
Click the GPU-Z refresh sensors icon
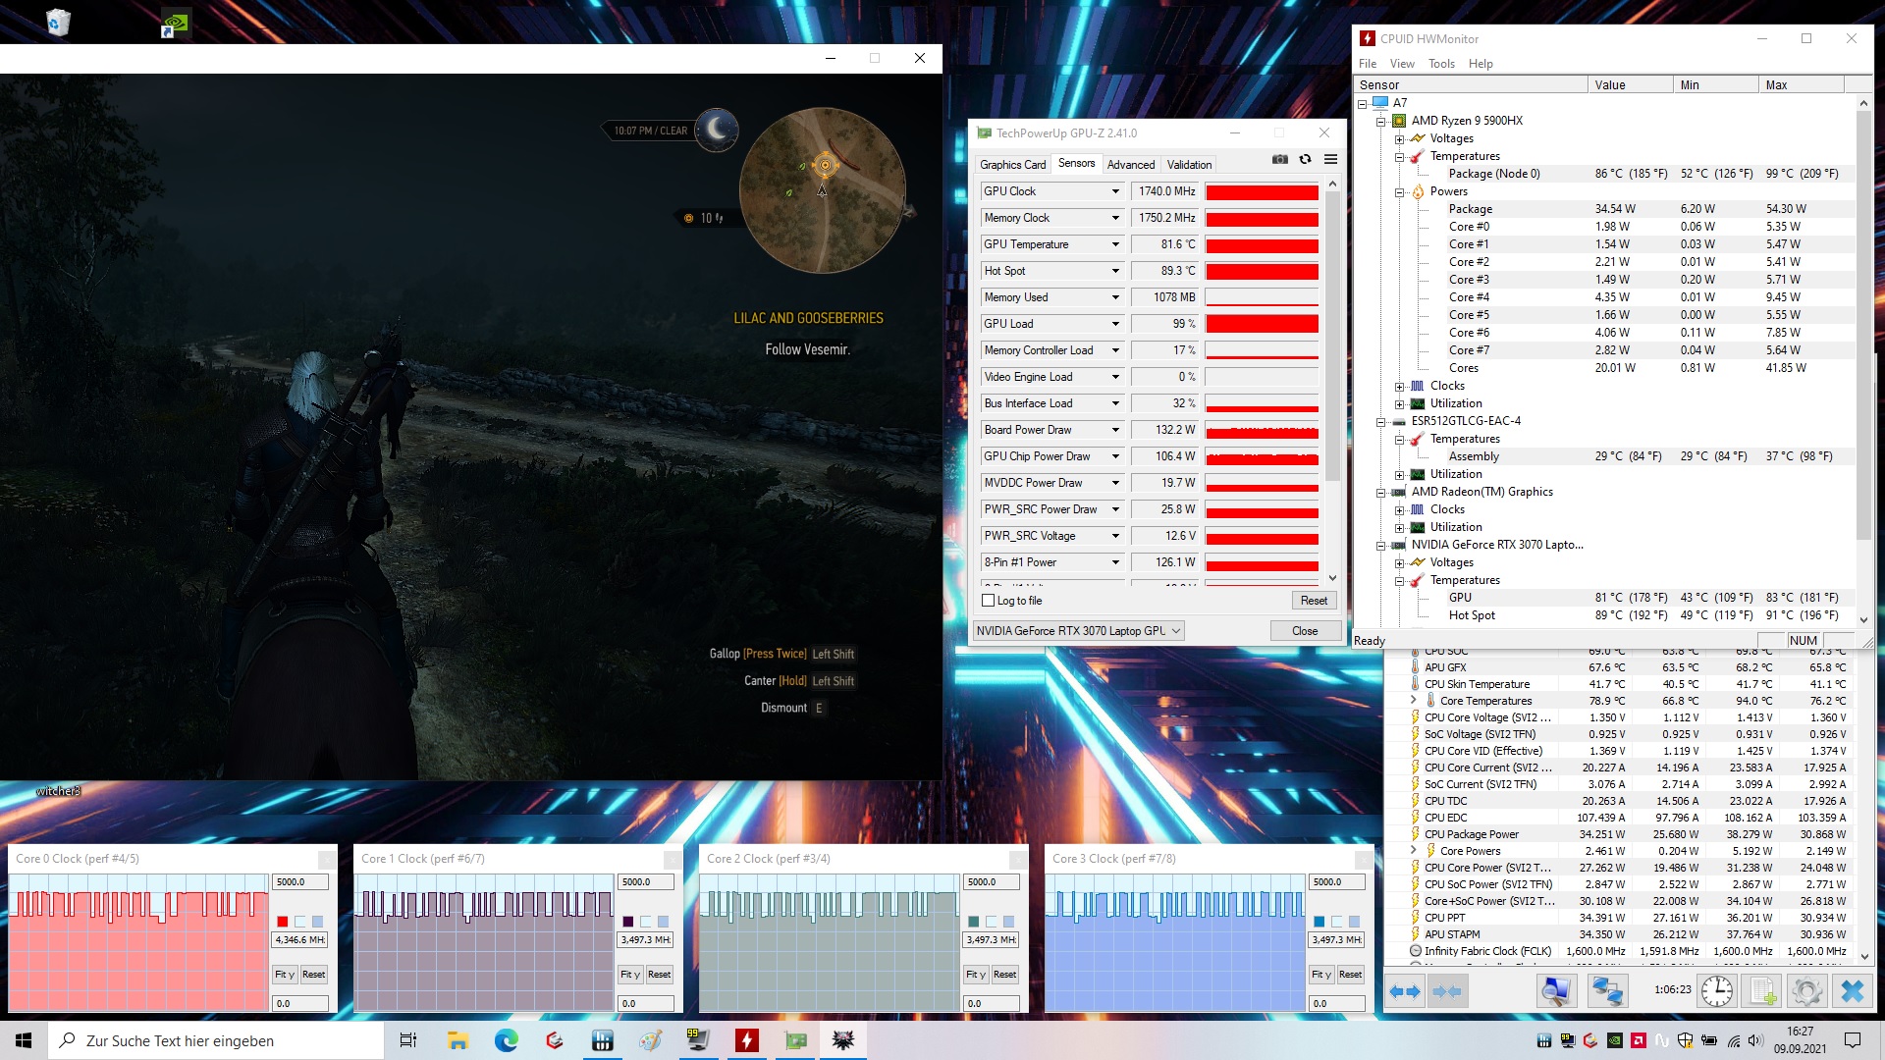(x=1305, y=159)
